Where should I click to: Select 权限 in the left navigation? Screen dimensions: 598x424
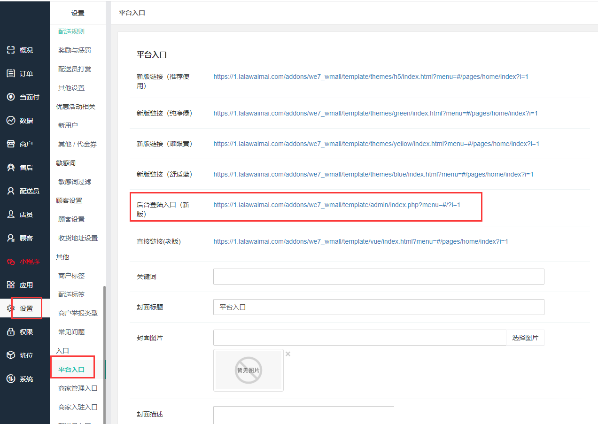coord(26,332)
